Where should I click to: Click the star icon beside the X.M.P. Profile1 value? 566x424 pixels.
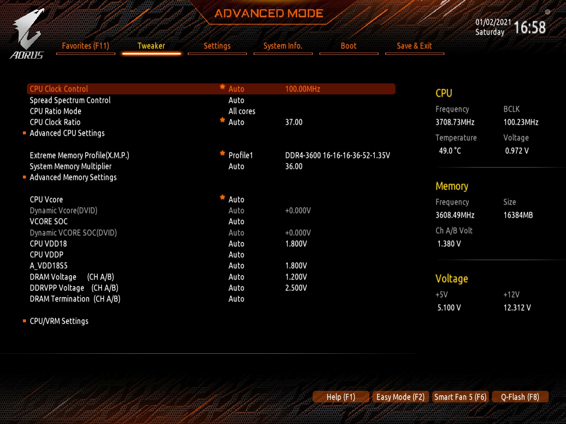[223, 153]
